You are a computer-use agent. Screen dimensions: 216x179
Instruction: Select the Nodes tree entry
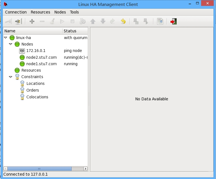(27, 44)
